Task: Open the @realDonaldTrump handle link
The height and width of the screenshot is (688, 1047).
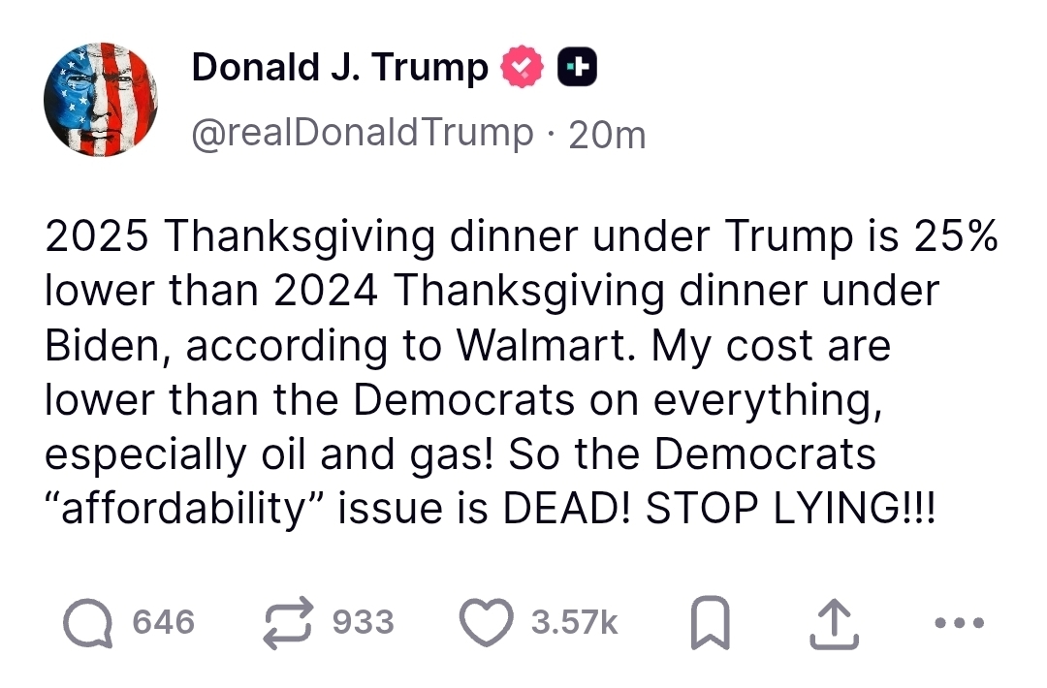Action: [x=362, y=133]
